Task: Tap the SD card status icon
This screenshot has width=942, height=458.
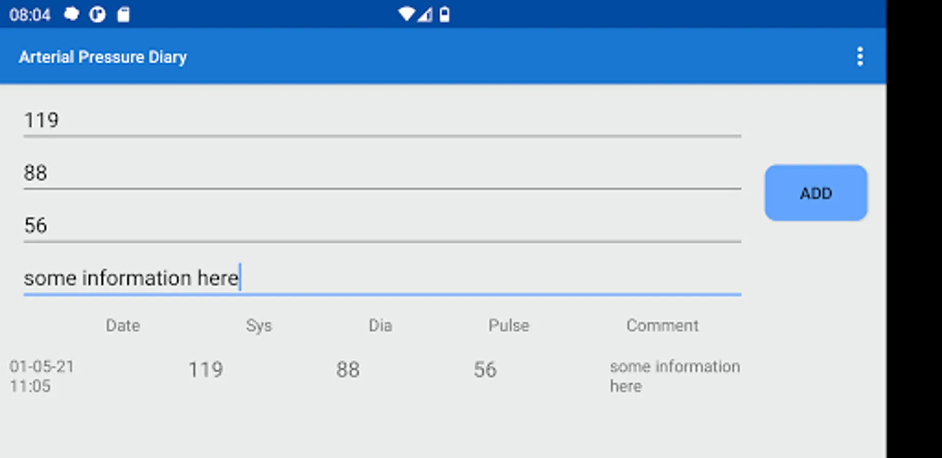Action: click(123, 14)
